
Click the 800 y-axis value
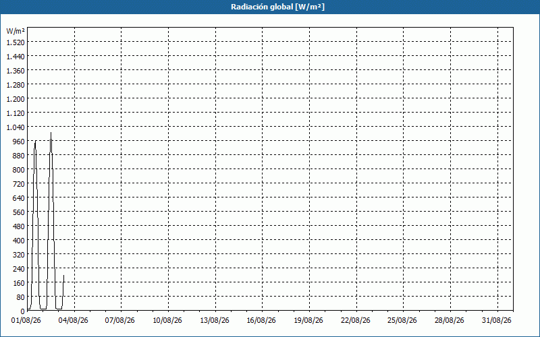click(x=19, y=170)
